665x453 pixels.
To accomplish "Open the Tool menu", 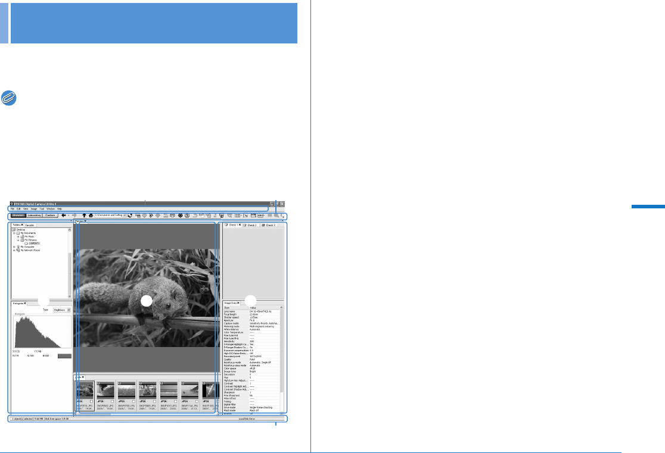I will tap(42, 209).
